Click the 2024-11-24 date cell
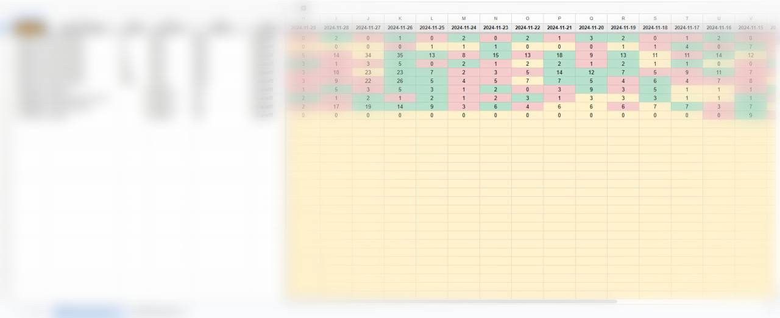Image resolution: width=780 pixels, height=318 pixels. [464, 28]
